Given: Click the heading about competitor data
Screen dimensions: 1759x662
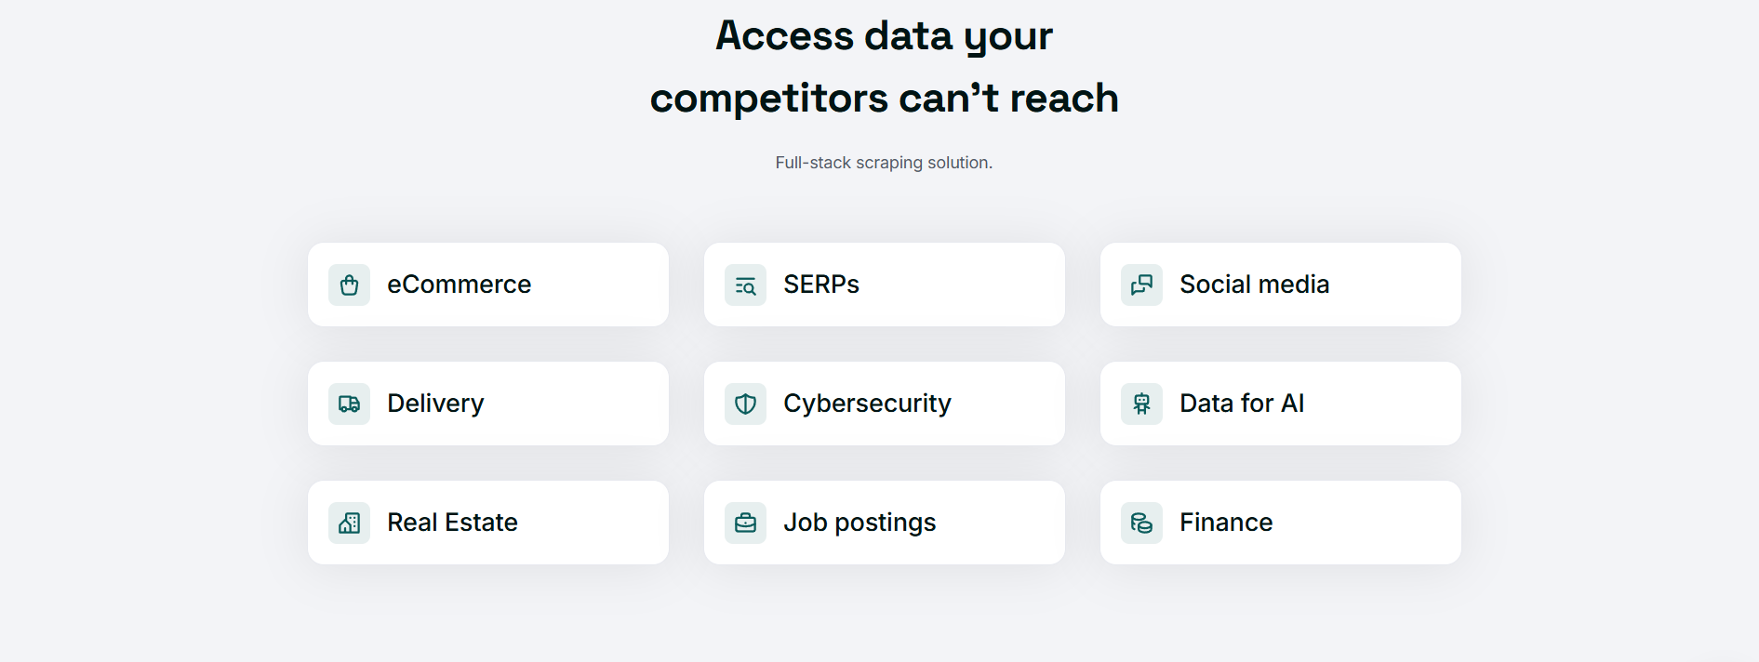Looking at the screenshot, I should [x=884, y=65].
